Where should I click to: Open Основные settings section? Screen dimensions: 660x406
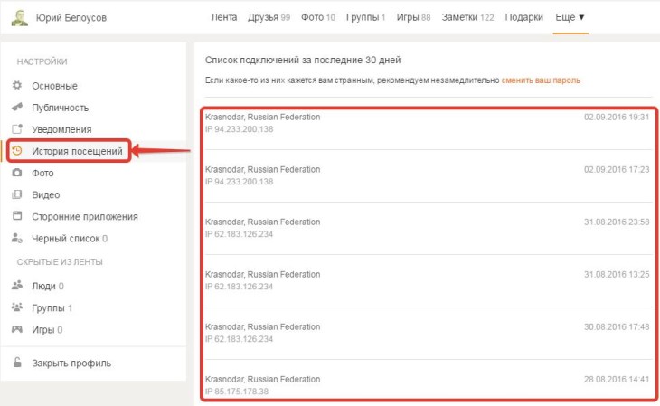coord(55,86)
